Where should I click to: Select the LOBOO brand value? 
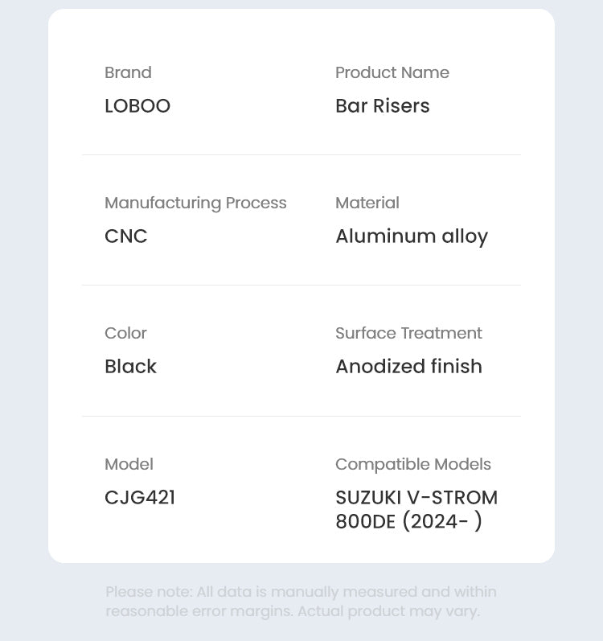coord(137,106)
